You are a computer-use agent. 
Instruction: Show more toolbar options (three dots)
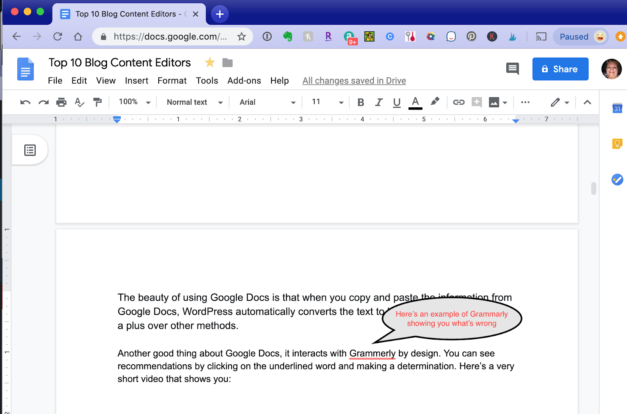(525, 102)
